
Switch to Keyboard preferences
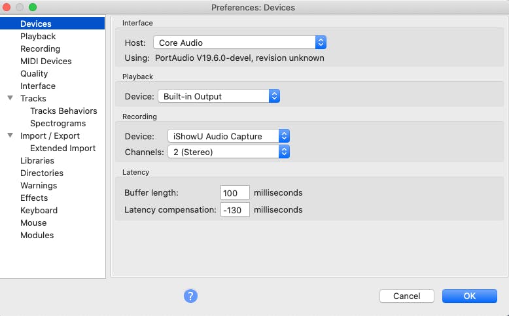pyautogui.click(x=39, y=211)
